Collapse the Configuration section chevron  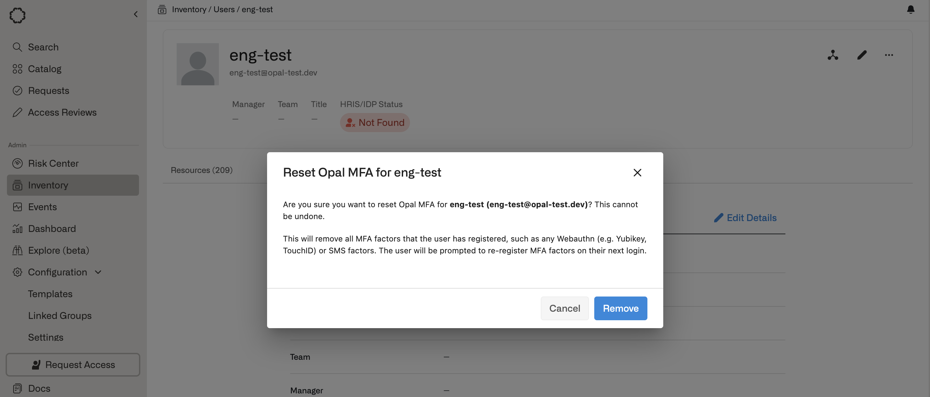[98, 272]
